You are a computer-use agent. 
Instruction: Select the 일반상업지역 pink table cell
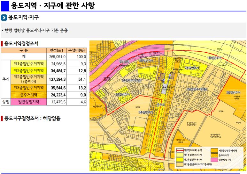point(29,102)
